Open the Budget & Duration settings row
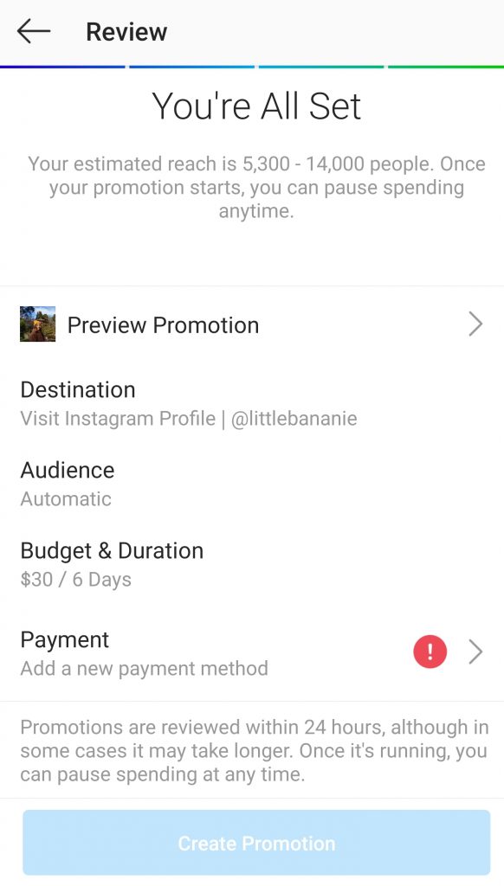The image size is (504, 886). (x=112, y=550)
